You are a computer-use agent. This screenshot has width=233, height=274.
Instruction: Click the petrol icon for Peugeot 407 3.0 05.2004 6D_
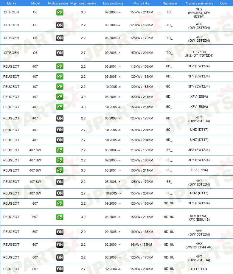click(x=60, y=97)
